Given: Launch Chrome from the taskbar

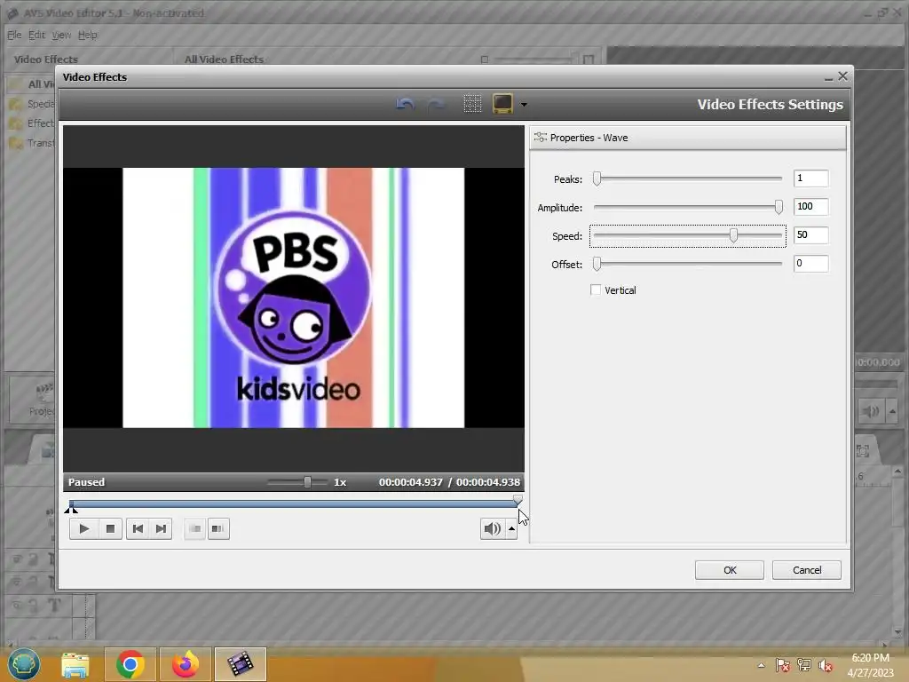Looking at the screenshot, I should (130, 664).
